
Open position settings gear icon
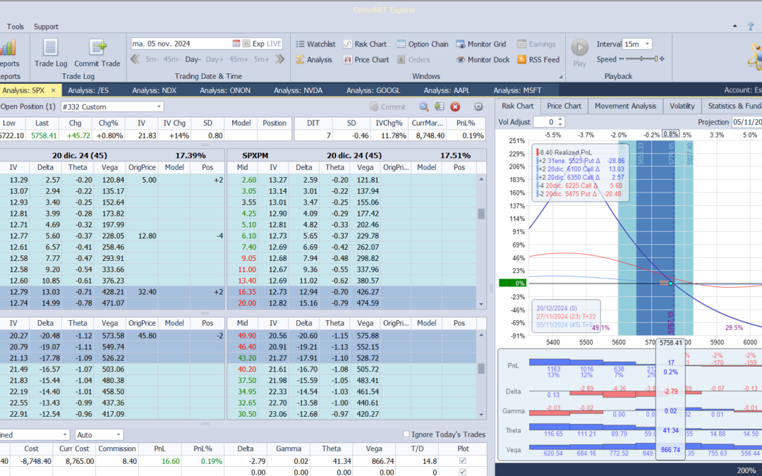pos(478,106)
